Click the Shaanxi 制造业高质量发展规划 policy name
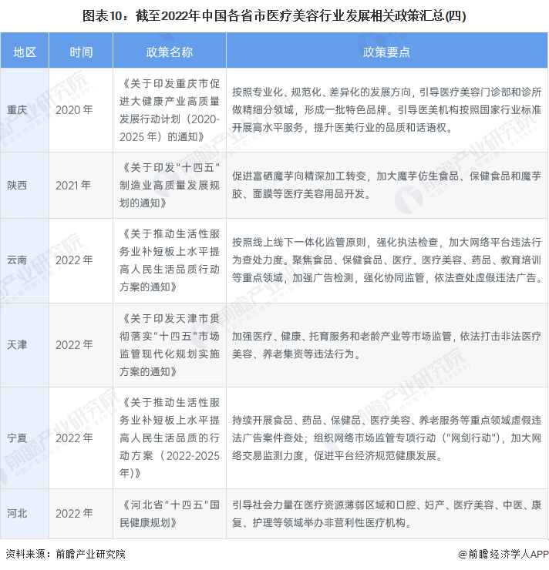The height and width of the screenshot is (570, 549). point(170,185)
